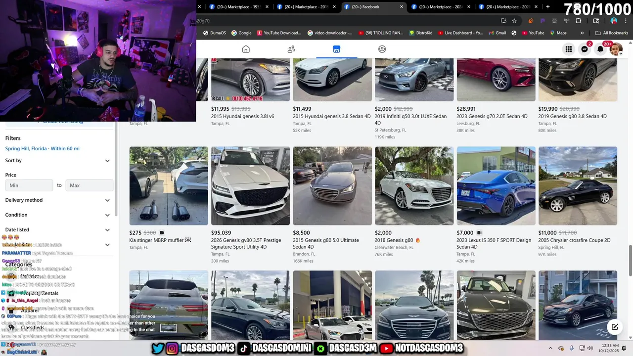
Task: Open 2015 Genesis g80 5.0 Ultimate photo
Action: (x=332, y=186)
